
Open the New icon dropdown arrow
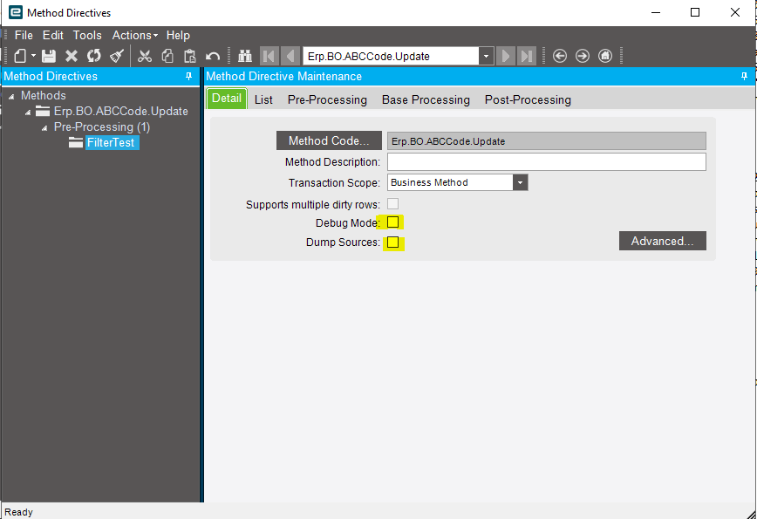click(x=33, y=56)
